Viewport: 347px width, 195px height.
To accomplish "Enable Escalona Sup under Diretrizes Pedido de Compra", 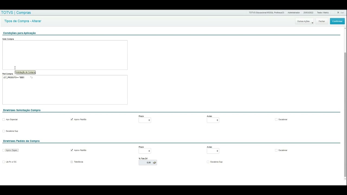I will (208, 162).
